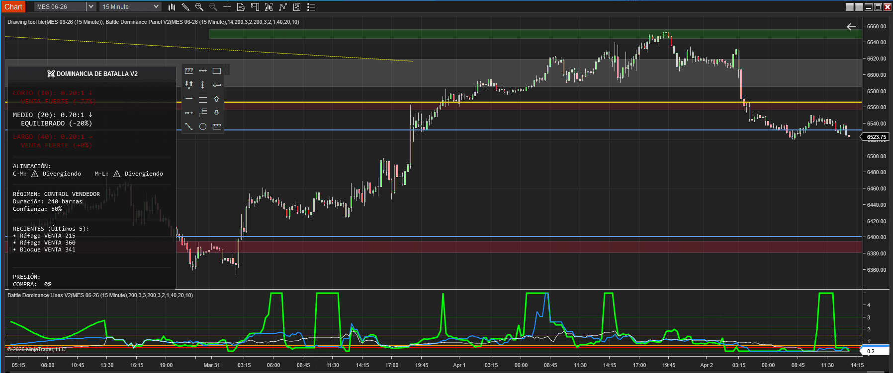This screenshot has width=893, height=373.
Task: Click the left arrow scroll-back icon
Action: [x=851, y=27]
